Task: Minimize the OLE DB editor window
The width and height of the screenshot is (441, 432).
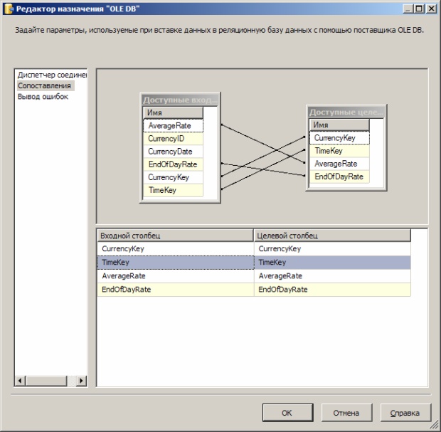Action: click(408, 9)
